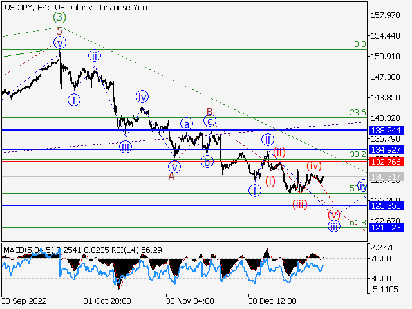
Task: Click the USDJPY, H4 chart title
Action: pos(76,8)
